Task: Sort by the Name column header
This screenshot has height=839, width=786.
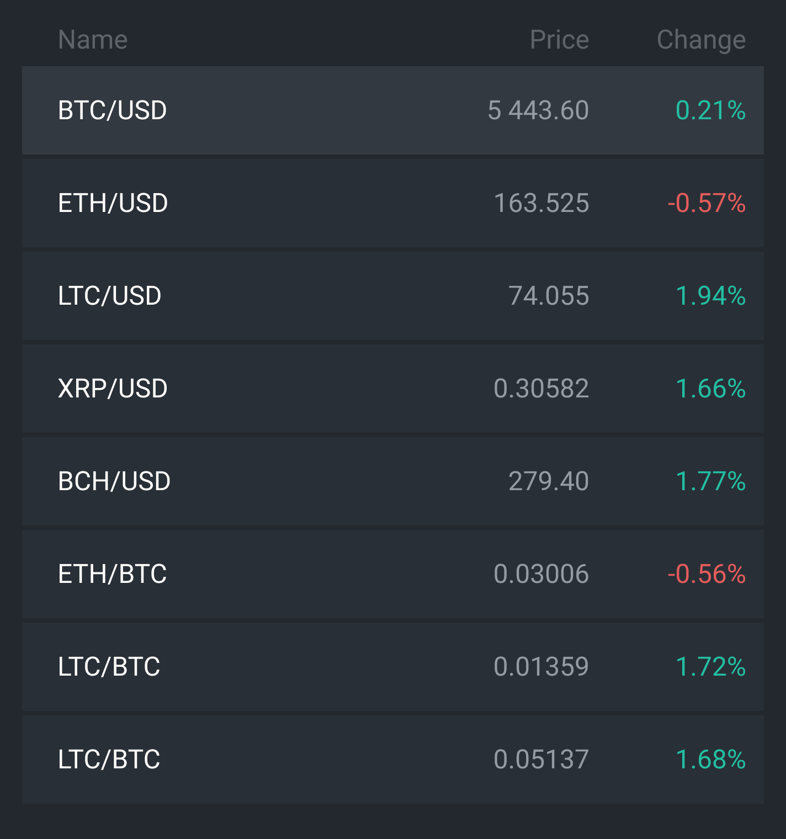Action: [93, 40]
